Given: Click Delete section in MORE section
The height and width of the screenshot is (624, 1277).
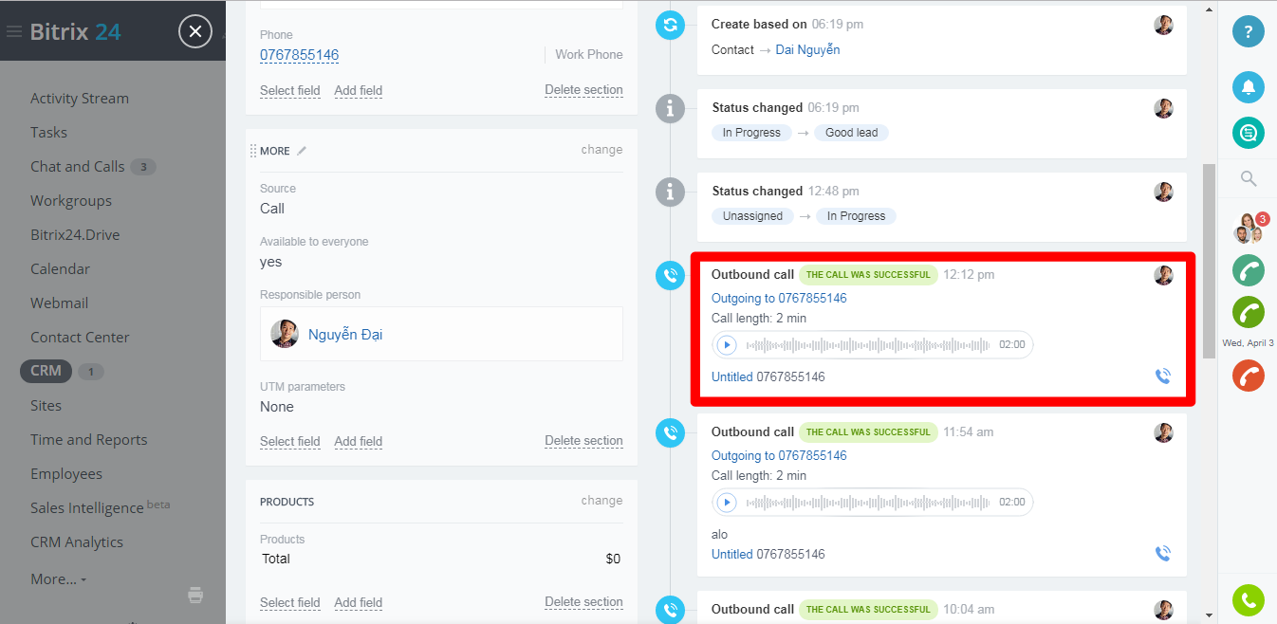Looking at the screenshot, I should [583, 441].
